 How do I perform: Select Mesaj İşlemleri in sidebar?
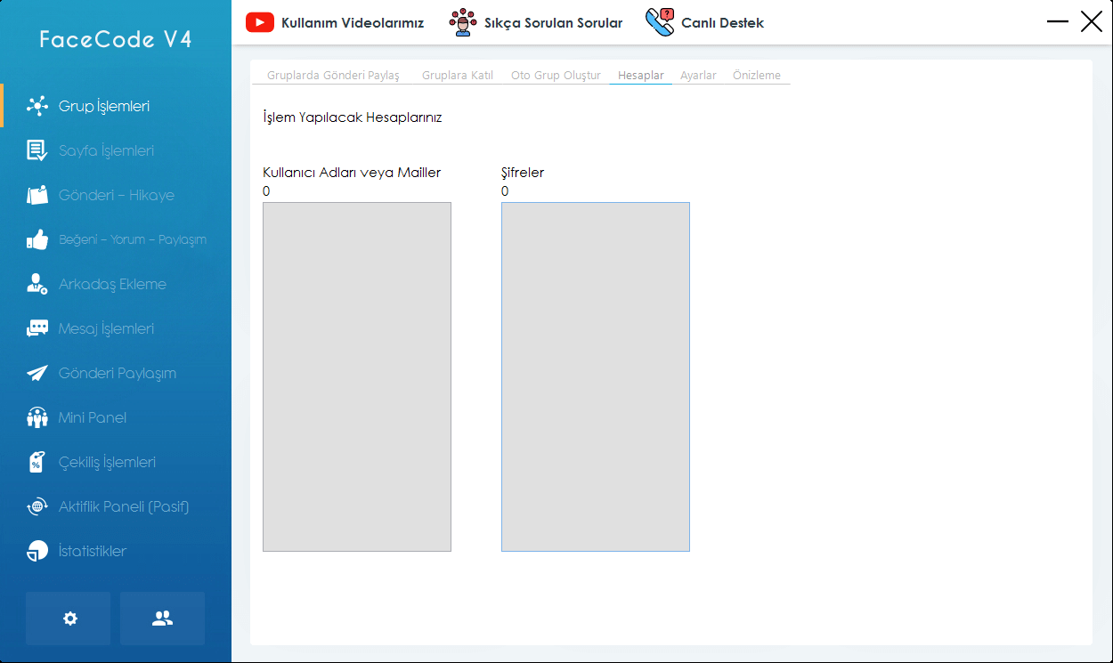tap(106, 328)
